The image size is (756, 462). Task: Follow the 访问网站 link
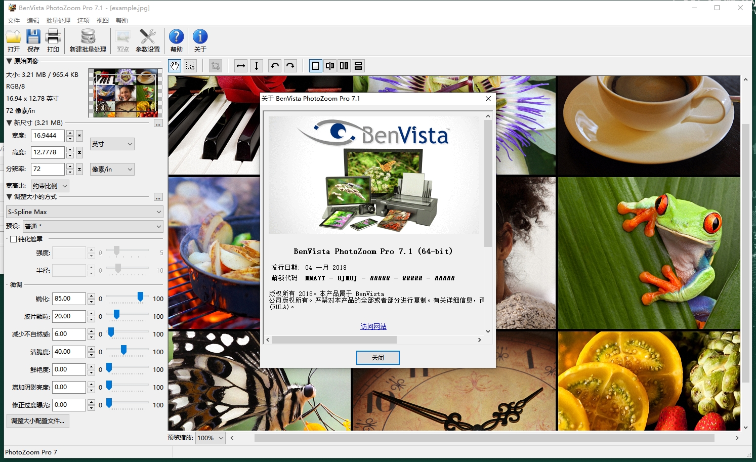pos(373,326)
